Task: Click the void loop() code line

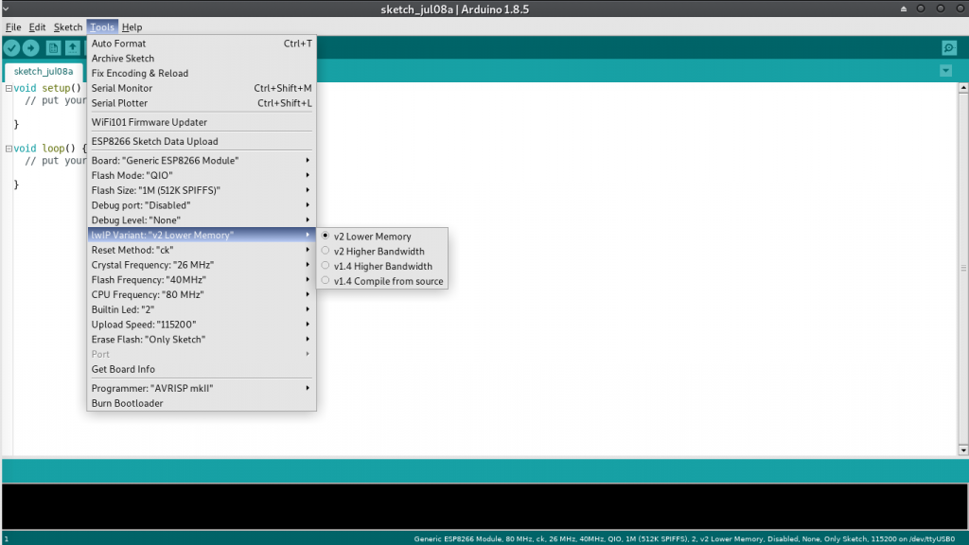Action: (x=50, y=149)
